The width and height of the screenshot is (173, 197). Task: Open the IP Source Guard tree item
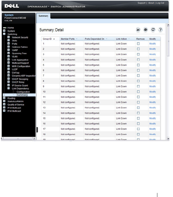tap(20, 85)
